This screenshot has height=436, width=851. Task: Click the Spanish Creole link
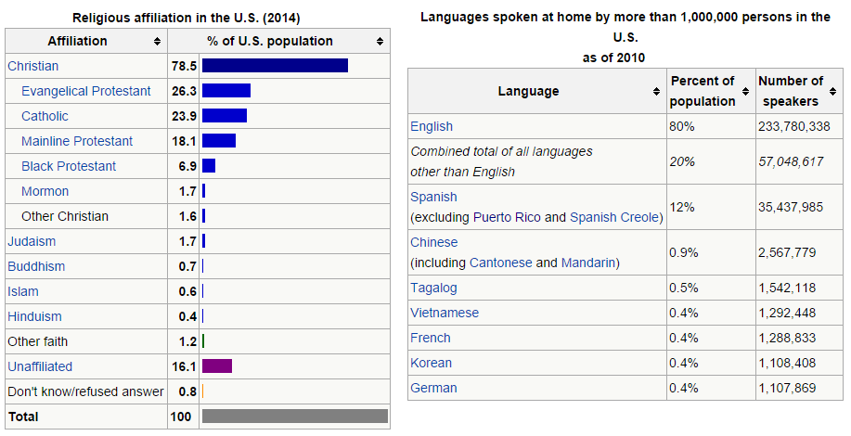(x=614, y=217)
